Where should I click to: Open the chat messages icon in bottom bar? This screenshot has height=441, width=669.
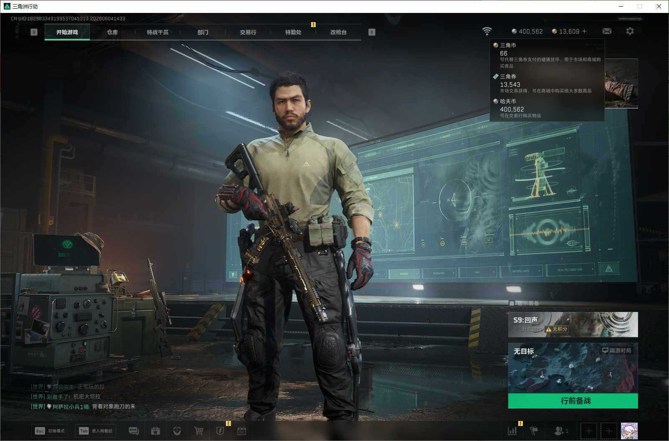tap(134, 431)
